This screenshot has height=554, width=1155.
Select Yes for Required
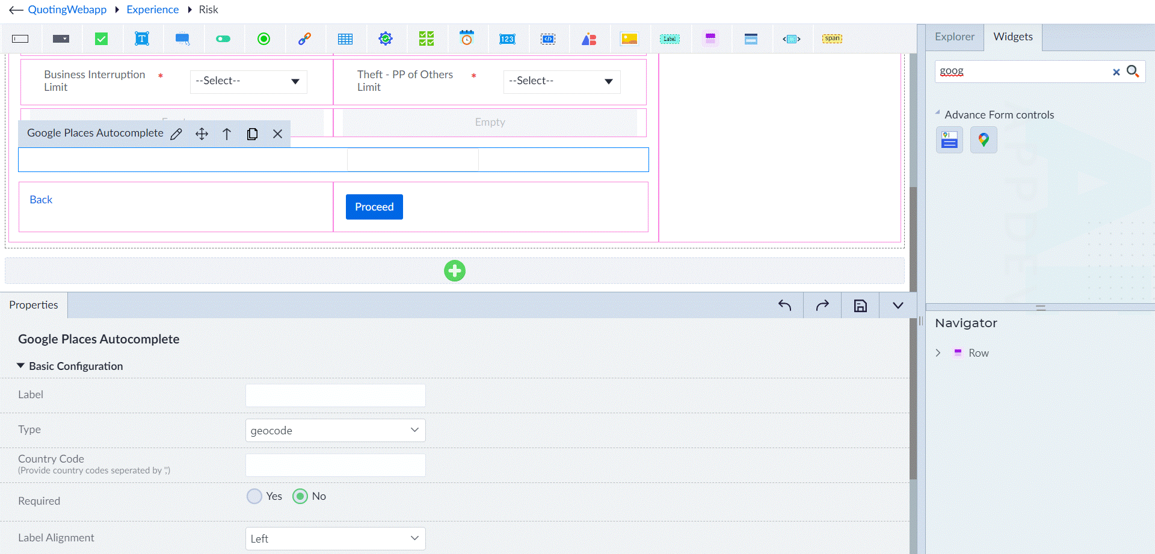point(254,496)
